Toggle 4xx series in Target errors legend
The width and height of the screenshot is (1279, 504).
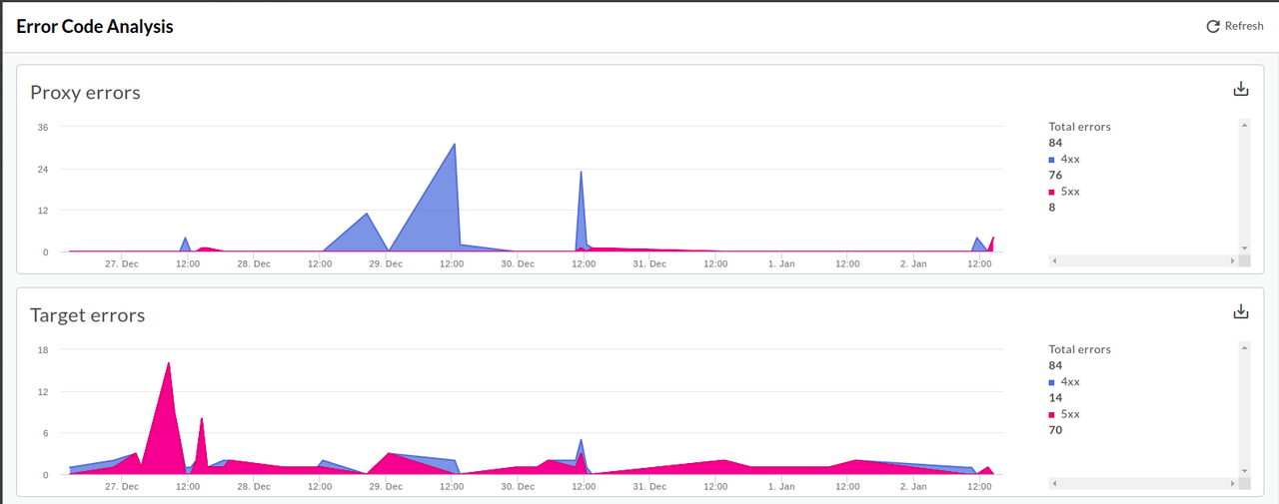(1064, 381)
